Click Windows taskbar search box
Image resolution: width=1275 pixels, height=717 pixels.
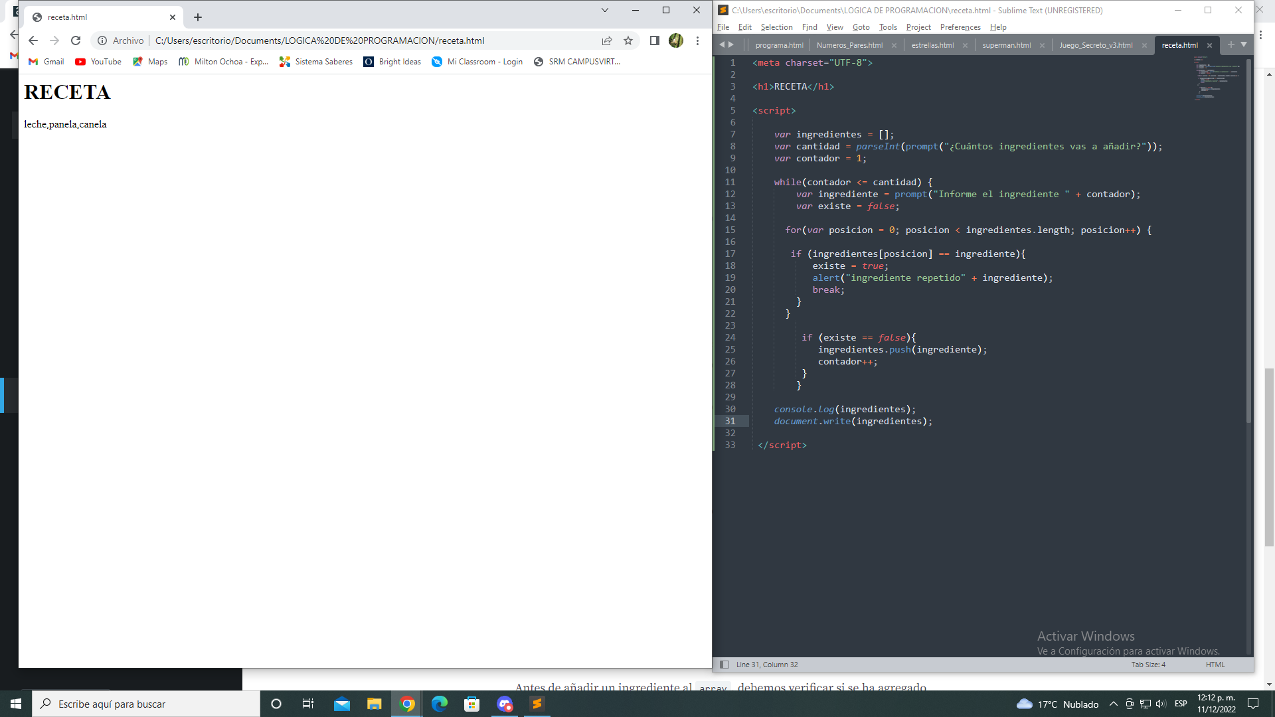pos(146,704)
